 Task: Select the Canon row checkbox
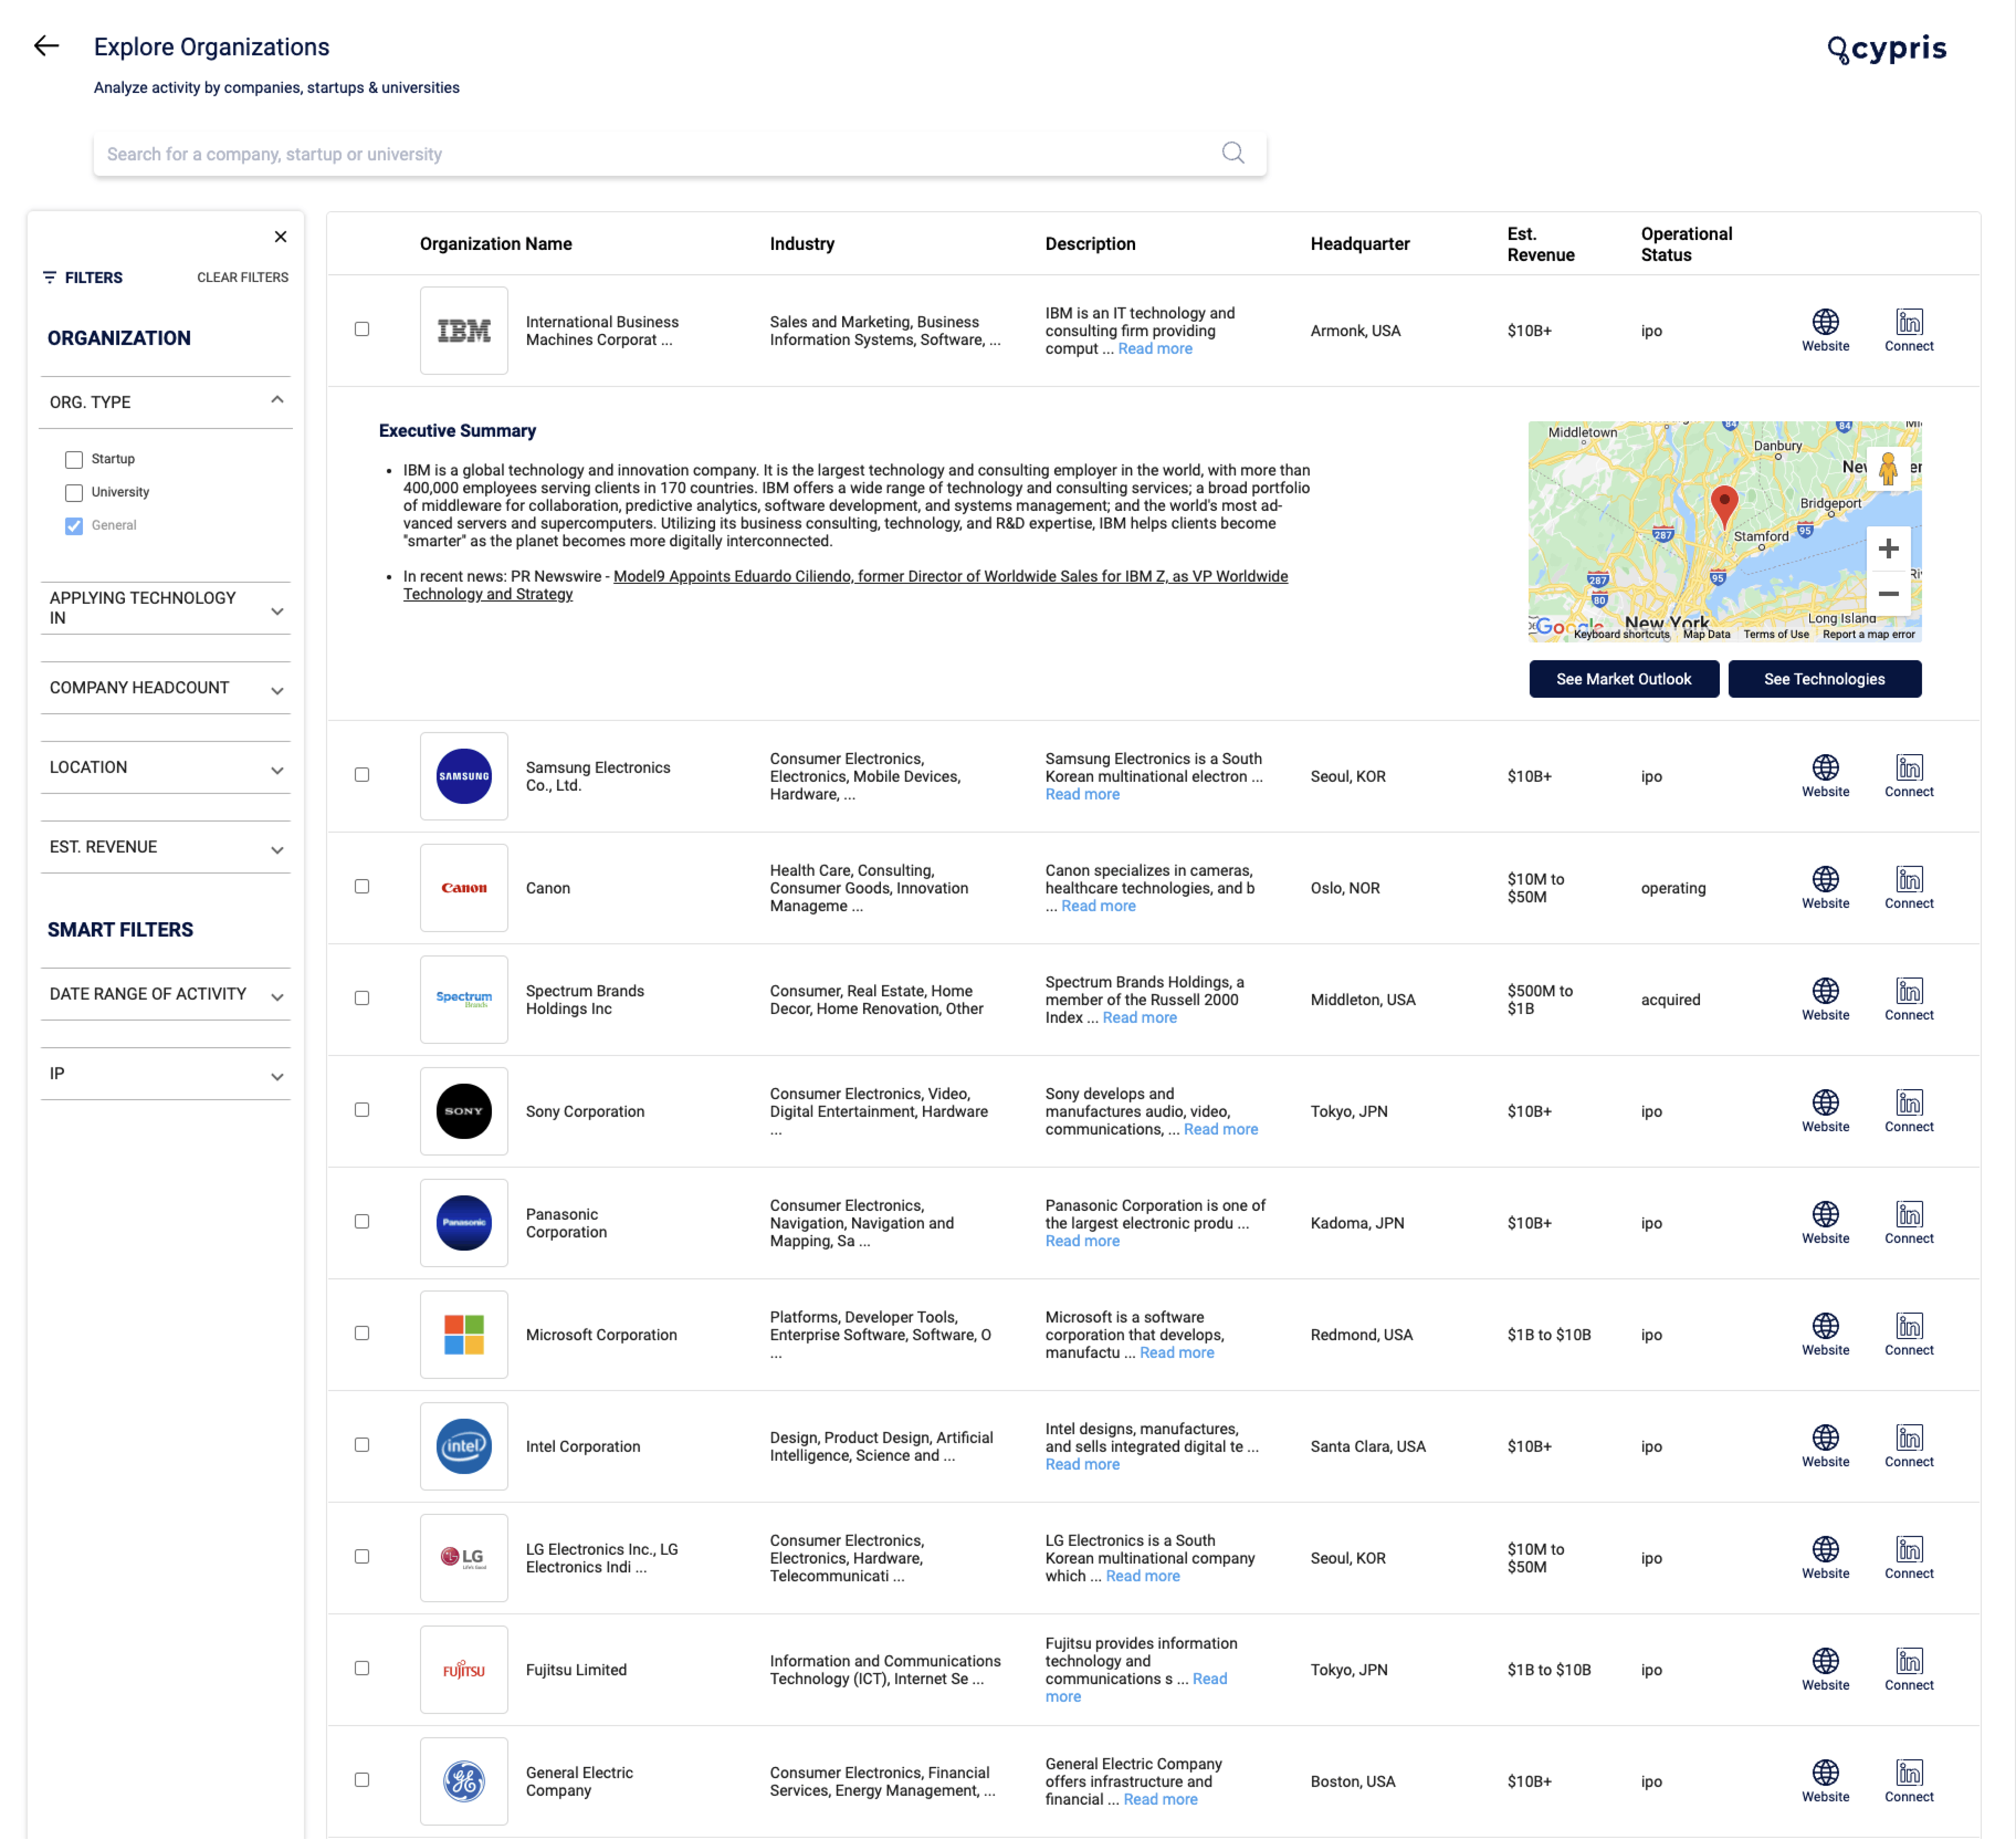tap(362, 886)
